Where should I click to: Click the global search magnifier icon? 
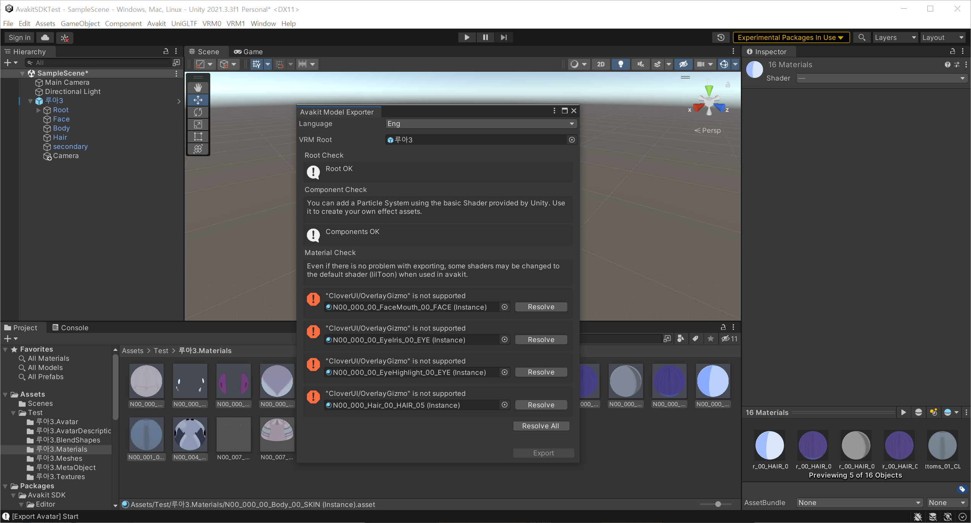862,37
